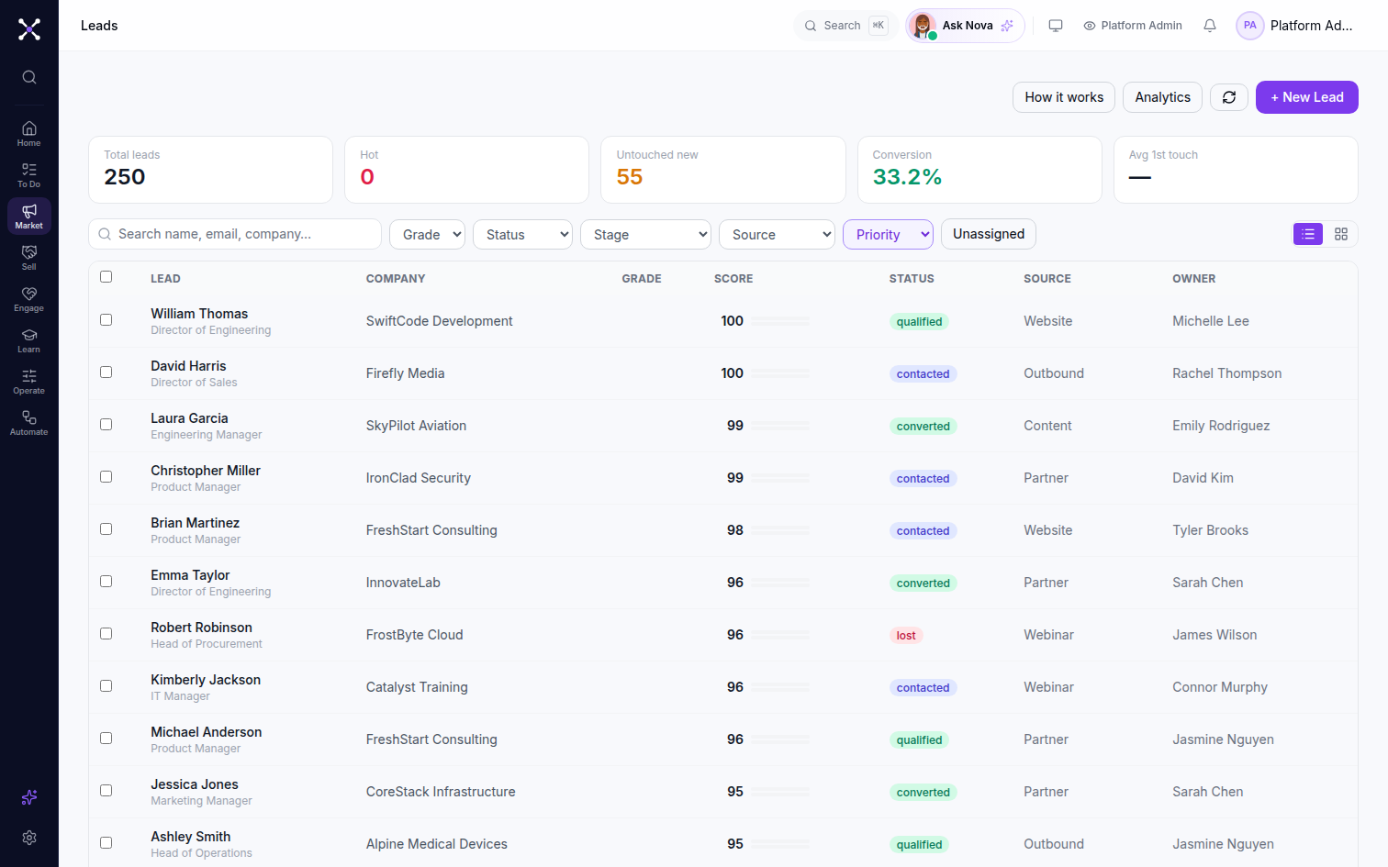Click the refresh leads icon button
The width and height of the screenshot is (1388, 867).
pos(1229,97)
